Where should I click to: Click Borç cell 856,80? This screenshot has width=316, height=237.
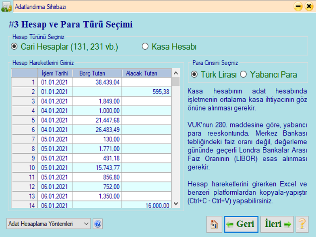pyautogui.click(x=97, y=177)
